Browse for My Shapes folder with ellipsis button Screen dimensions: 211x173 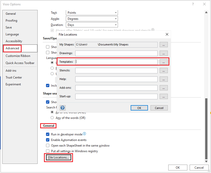(x=164, y=45)
